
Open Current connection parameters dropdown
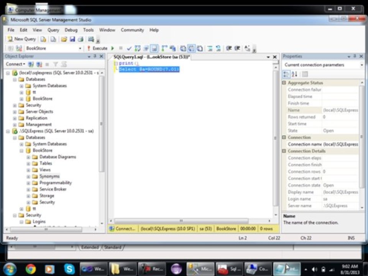(361, 65)
